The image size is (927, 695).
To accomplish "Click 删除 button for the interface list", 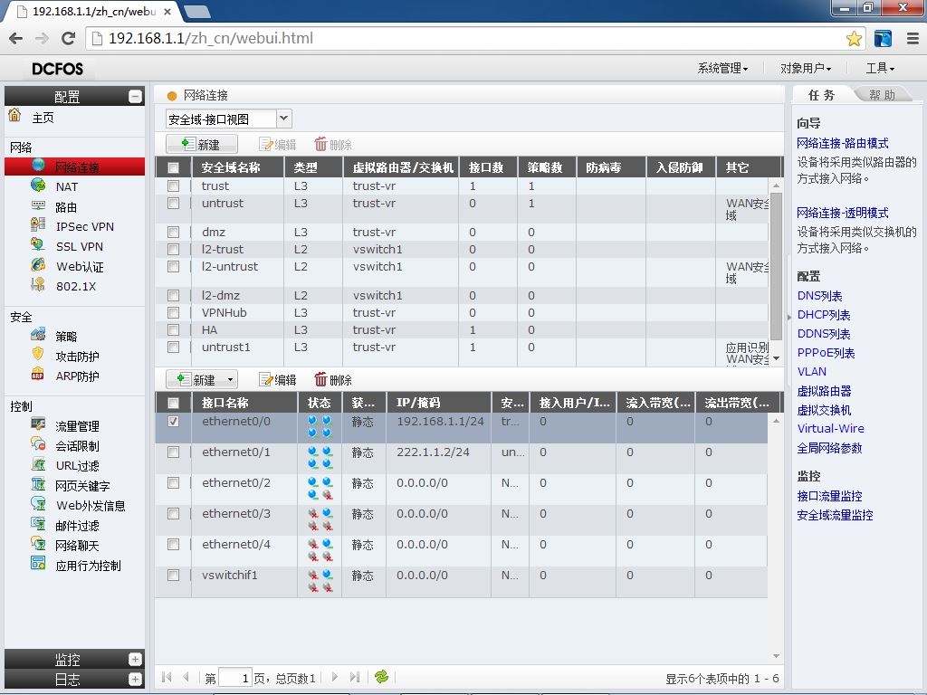I will [333, 379].
